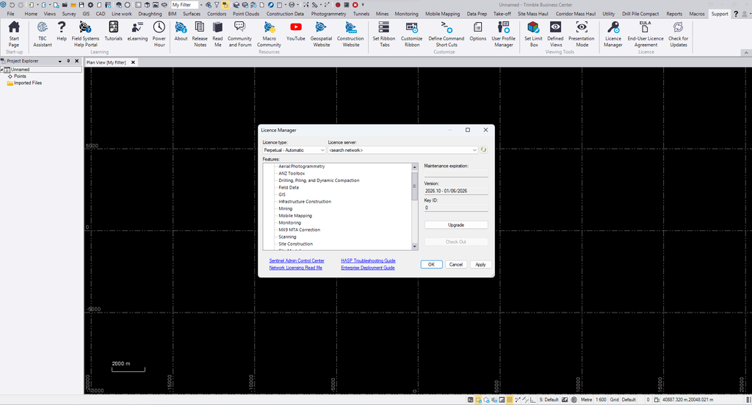Click the Version field in Licence Manager
752x405 pixels.
pos(456,191)
